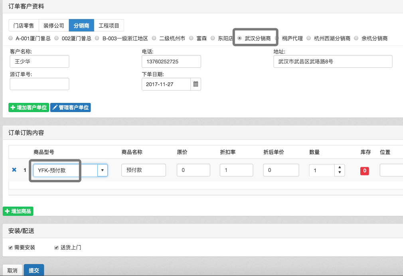Image resolution: width=403 pixels, height=276 pixels.
Task: Select 杭州西湖分销商 radio option
Action: 309,38
